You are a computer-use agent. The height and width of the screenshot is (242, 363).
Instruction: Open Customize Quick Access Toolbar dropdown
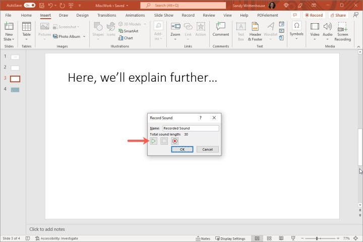(x=80, y=6)
